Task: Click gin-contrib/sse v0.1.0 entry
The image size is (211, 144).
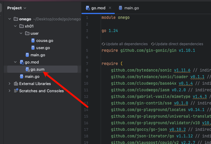Action: click(149, 103)
